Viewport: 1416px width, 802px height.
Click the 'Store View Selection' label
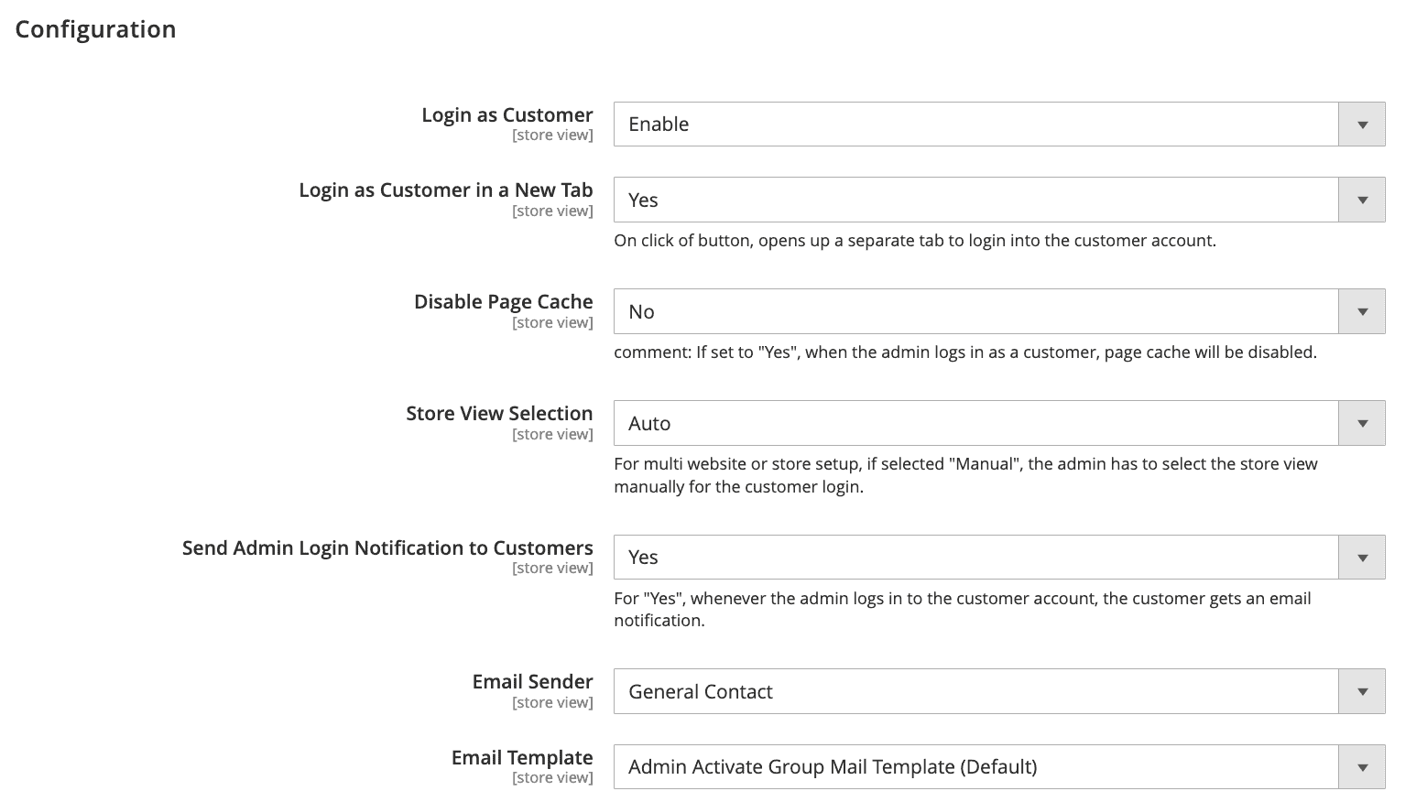(x=499, y=414)
